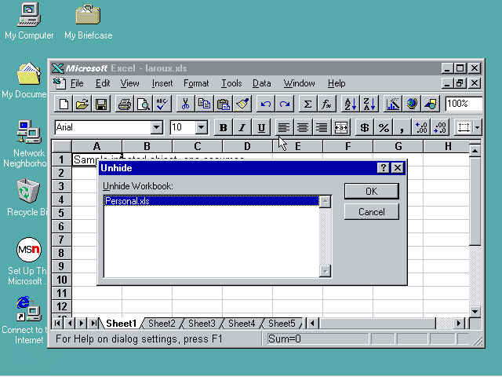The width and height of the screenshot is (502, 377).
Task: Click the Select All corner button
Action: [61, 146]
